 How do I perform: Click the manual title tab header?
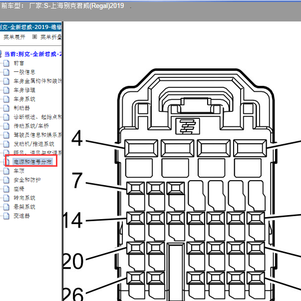pos(31,27)
